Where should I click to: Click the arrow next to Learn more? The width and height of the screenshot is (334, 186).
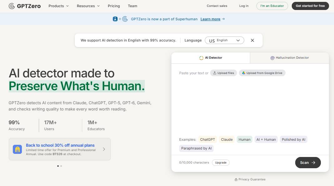tap(223, 19)
